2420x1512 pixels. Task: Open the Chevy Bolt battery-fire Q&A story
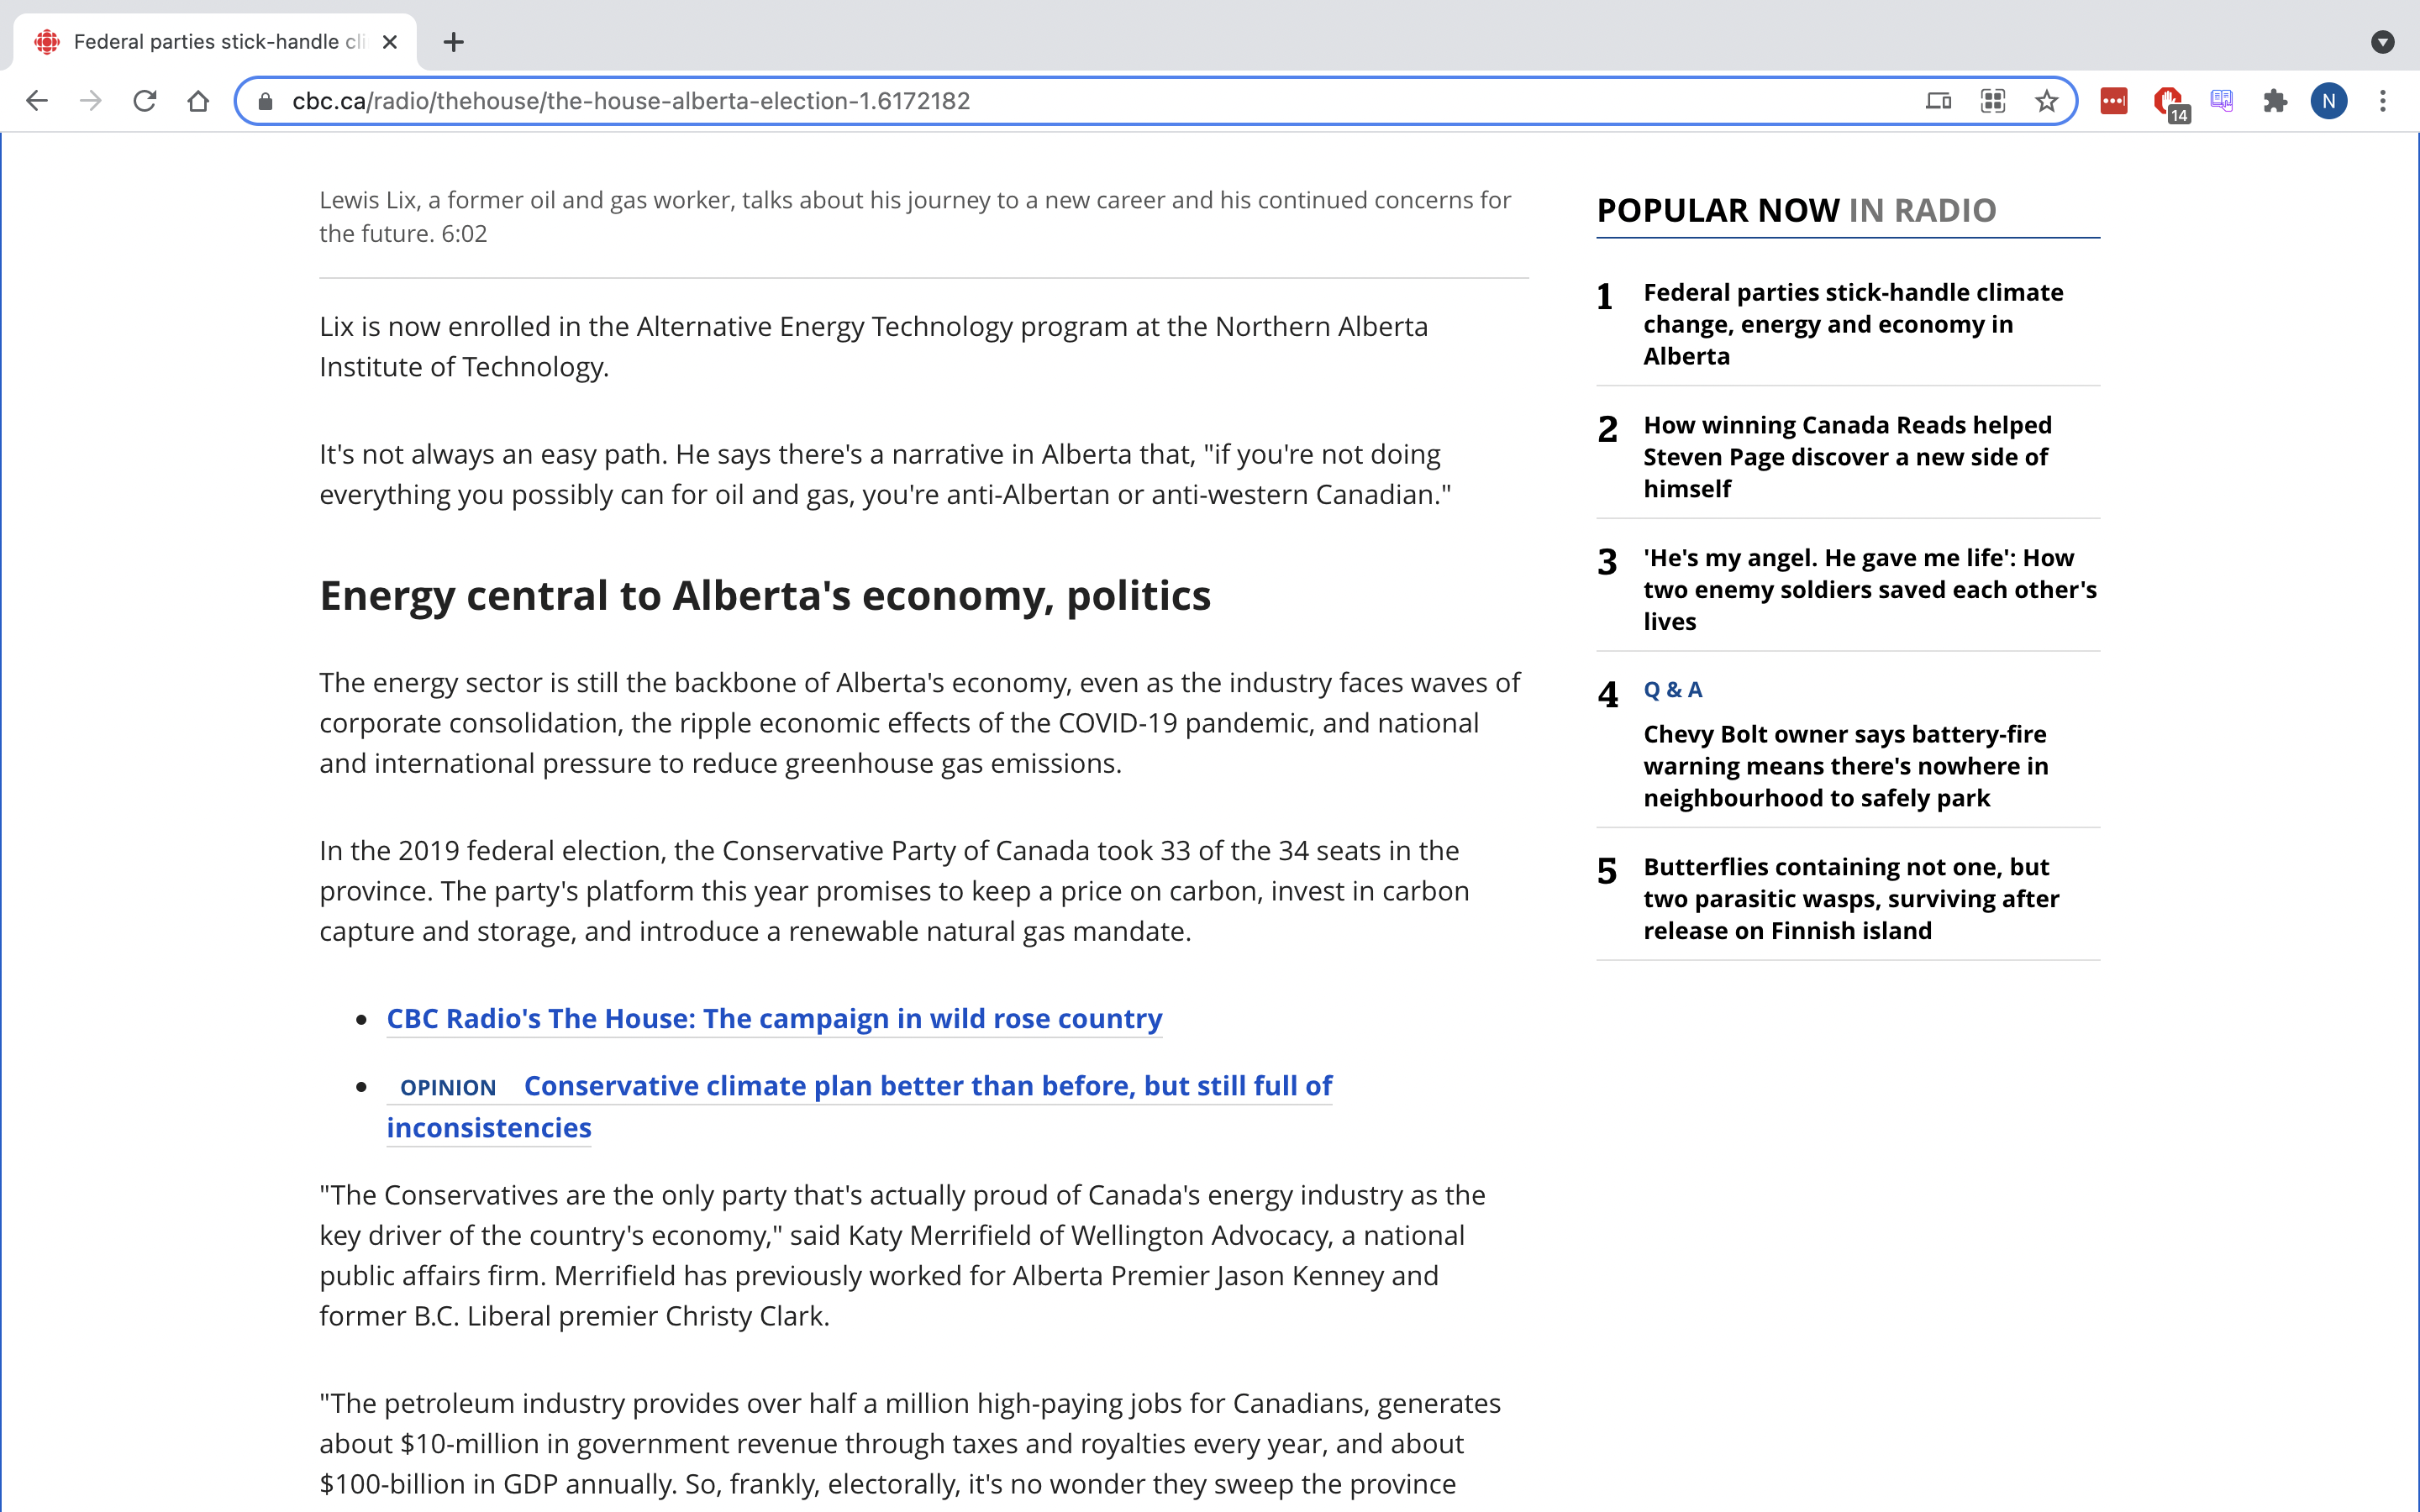[x=1845, y=766]
